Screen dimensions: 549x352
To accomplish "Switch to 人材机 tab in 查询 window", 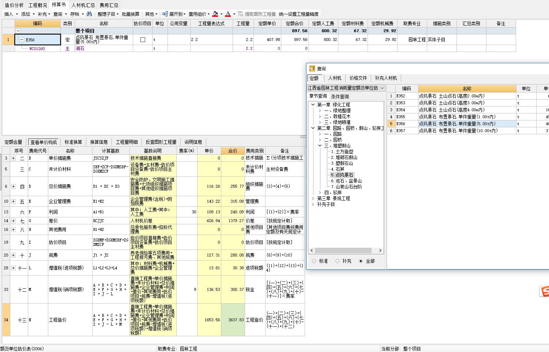I will [335, 78].
